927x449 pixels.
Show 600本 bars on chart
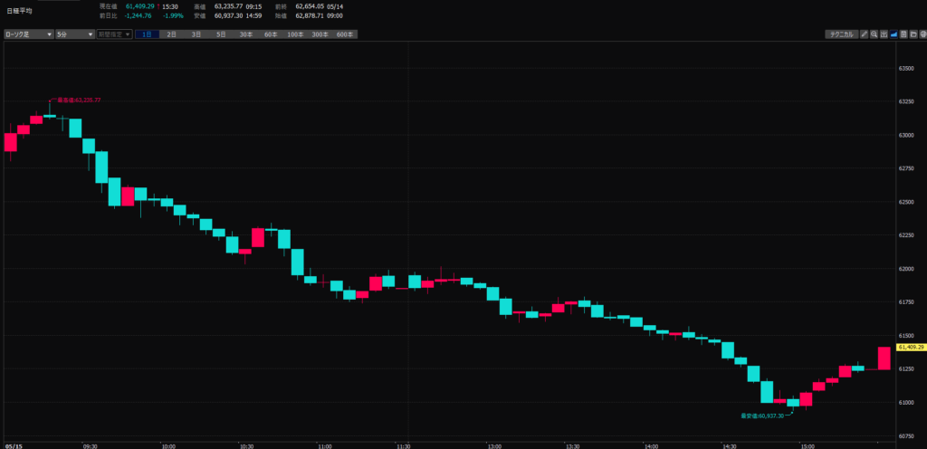point(345,34)
